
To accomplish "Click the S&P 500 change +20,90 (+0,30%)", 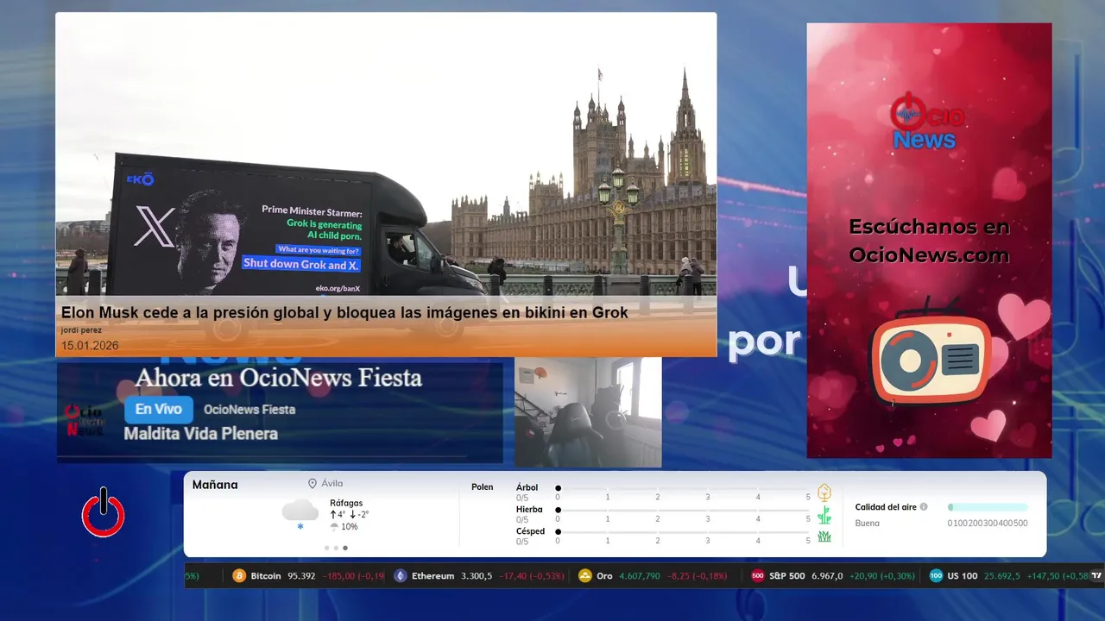I will tap(882, 576).
